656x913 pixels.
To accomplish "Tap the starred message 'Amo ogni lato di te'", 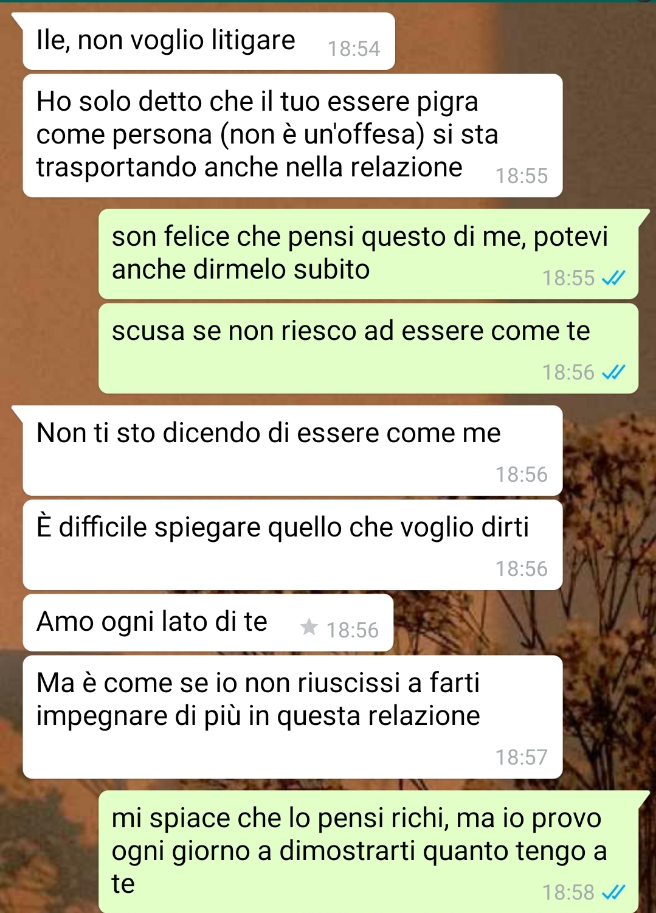I will coord(208,623).
